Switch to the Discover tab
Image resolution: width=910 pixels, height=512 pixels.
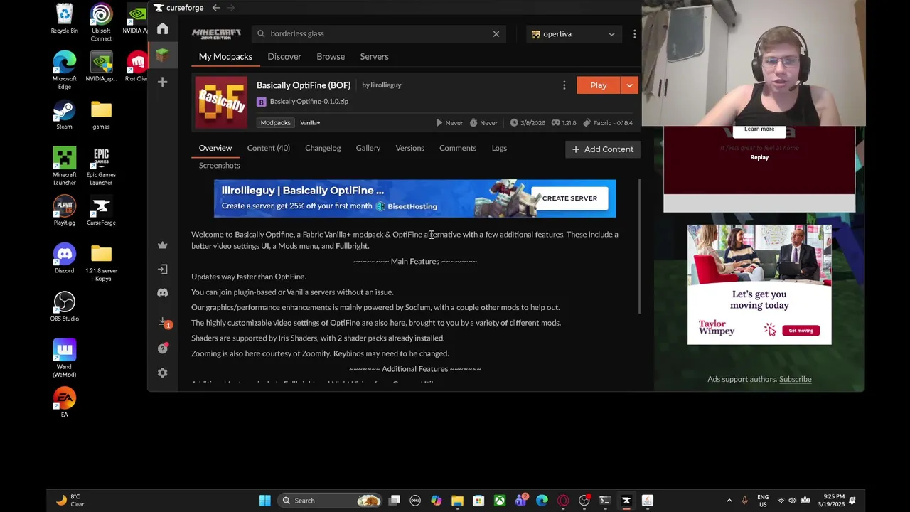(x=284, y=56)
